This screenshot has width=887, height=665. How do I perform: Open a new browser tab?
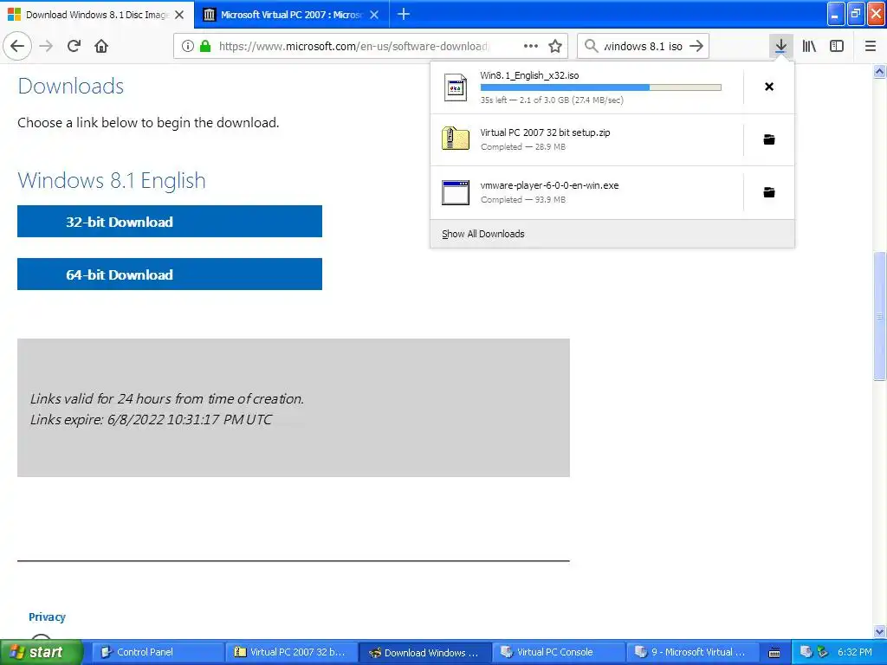coord(404,14)
